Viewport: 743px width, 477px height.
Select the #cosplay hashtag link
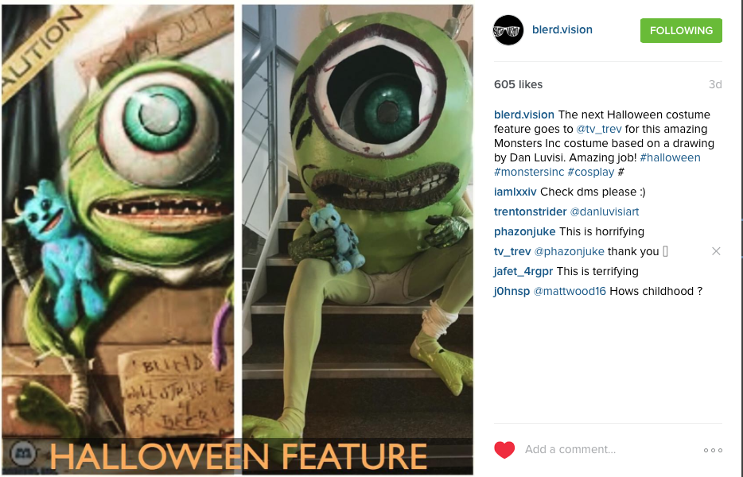(591, 172)
